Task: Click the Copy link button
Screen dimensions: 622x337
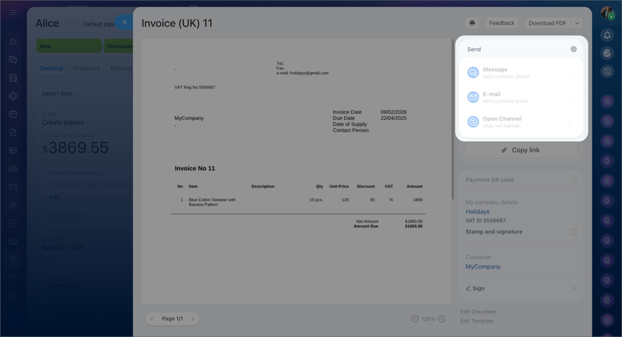Action: click(x=520, y=150)
